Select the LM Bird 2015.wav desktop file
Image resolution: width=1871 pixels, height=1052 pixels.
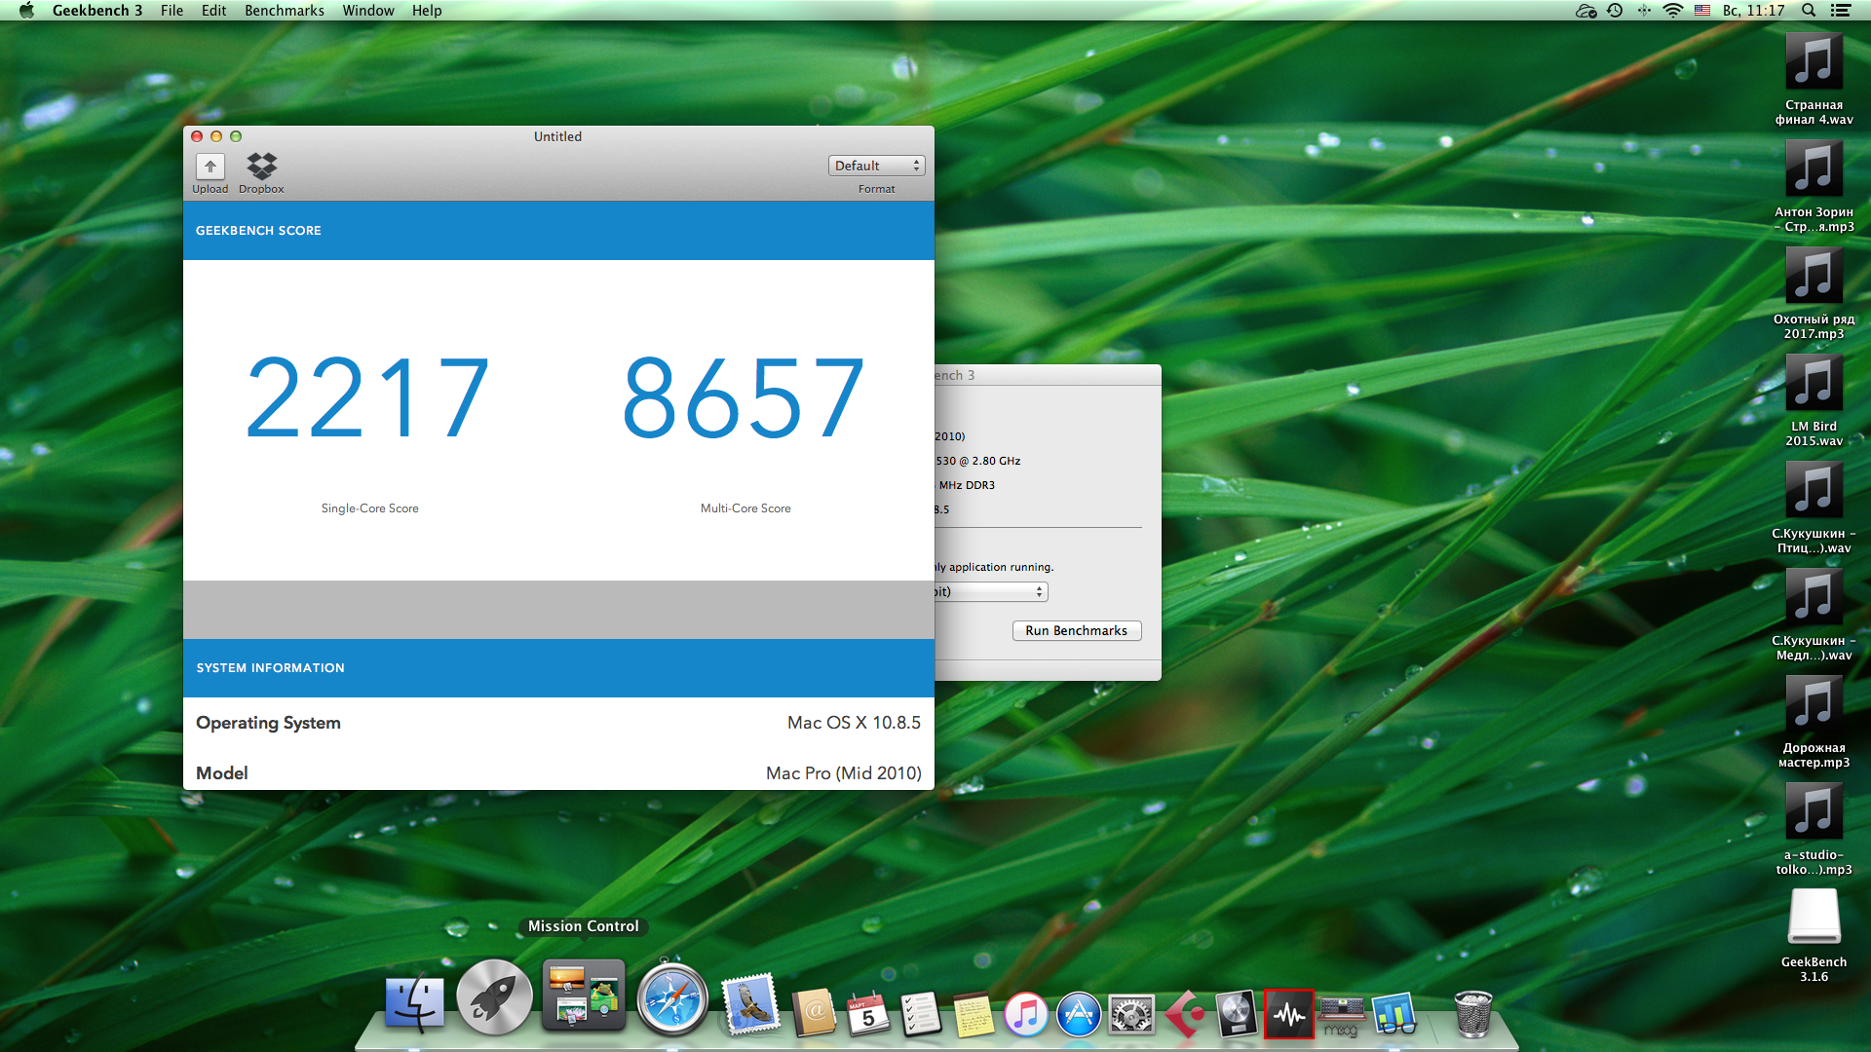pos(1814,384)
